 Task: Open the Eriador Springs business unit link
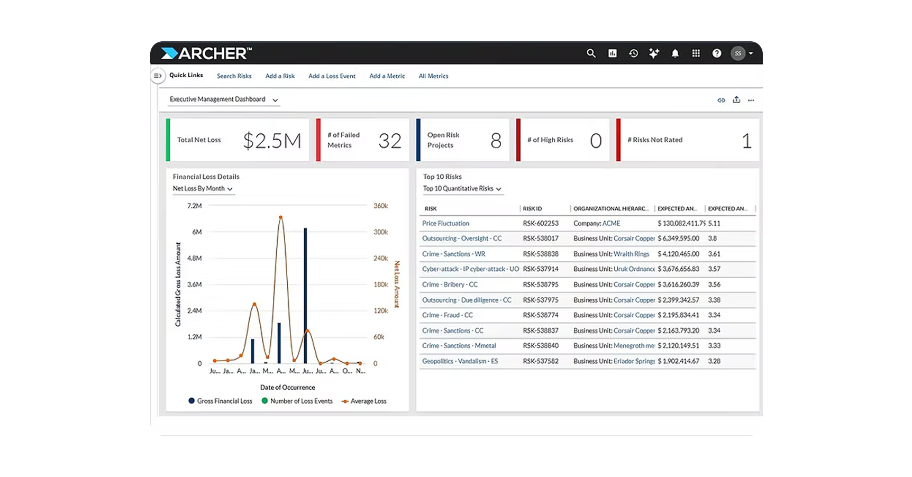634,362
